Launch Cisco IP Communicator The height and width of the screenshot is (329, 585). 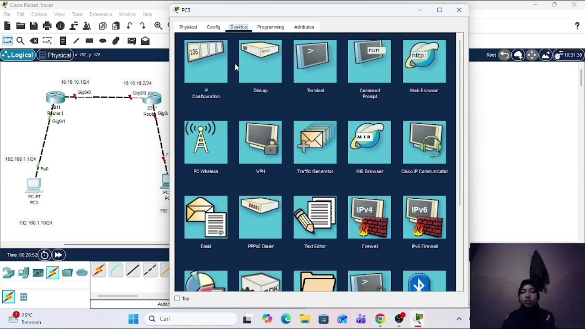pyautogui.click(x=424, y=142)
